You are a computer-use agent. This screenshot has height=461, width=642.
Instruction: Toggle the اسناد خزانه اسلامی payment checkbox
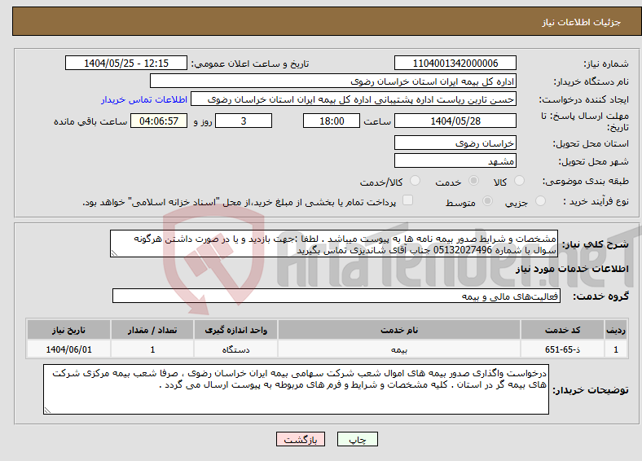pos(408,200)
